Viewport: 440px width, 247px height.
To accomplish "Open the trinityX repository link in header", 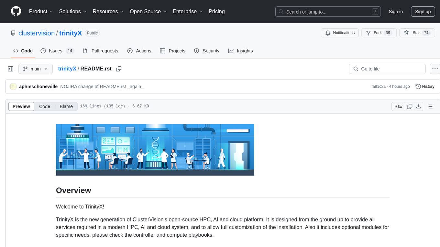I will tap(71, 33).
